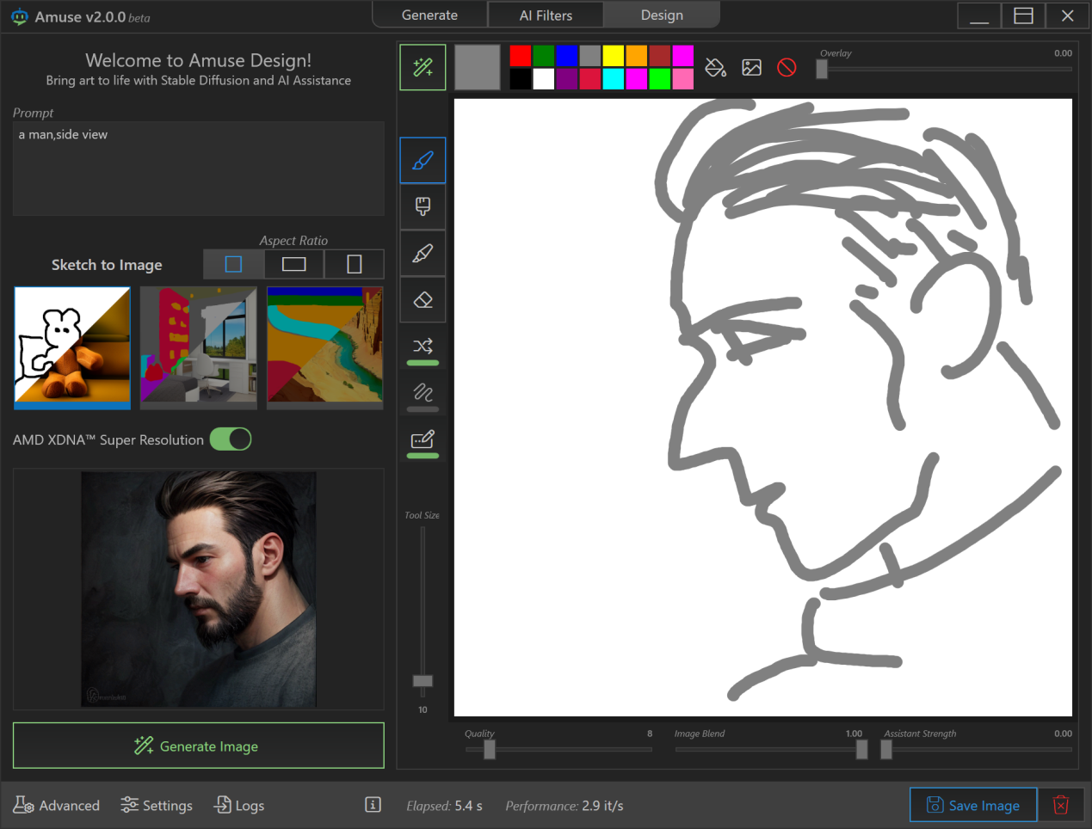Click the picture icon beside the fill bucket
Screen dimensions: 1092x829
pos(751,68)
